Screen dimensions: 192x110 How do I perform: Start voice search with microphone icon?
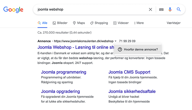click(x=170, y=9)
